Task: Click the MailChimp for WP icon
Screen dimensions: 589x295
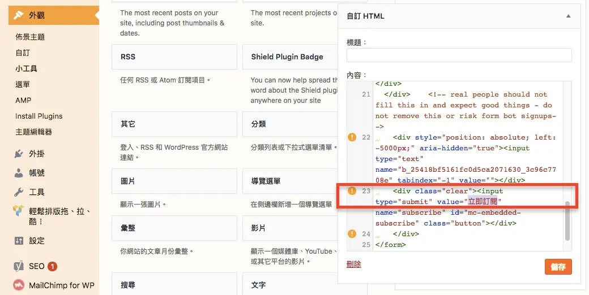Action: click(x=18, y=285)
